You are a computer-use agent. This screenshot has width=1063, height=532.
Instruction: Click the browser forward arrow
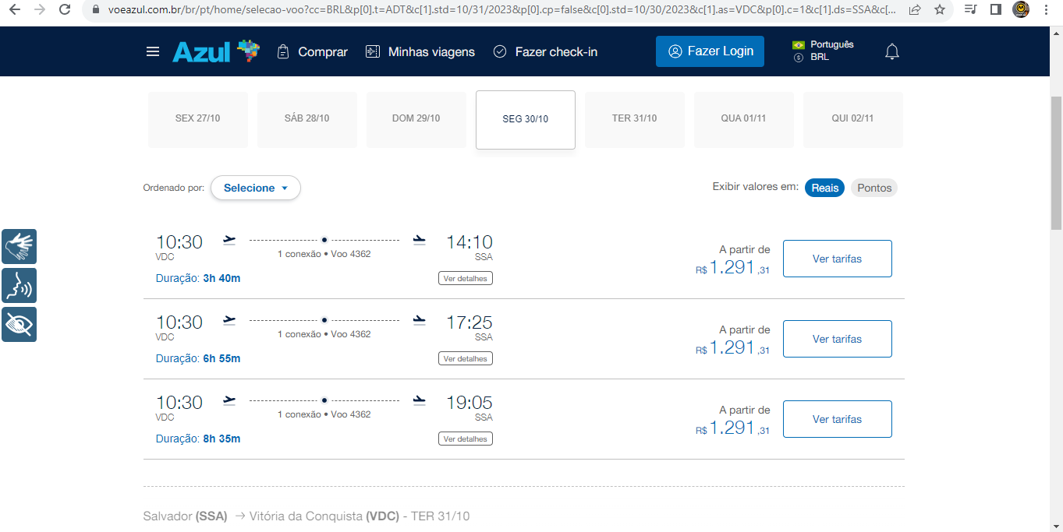40,10
